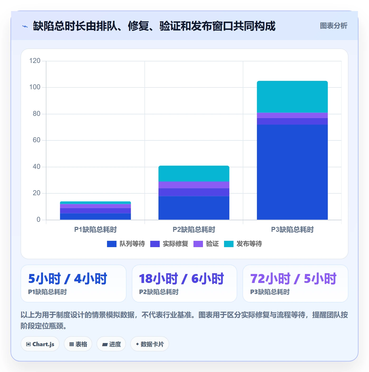Click the disclaimer paragraph starting 以上为用于制度设计
The width and height of the screenshot is (369, 372).
(x=184, y=320)
